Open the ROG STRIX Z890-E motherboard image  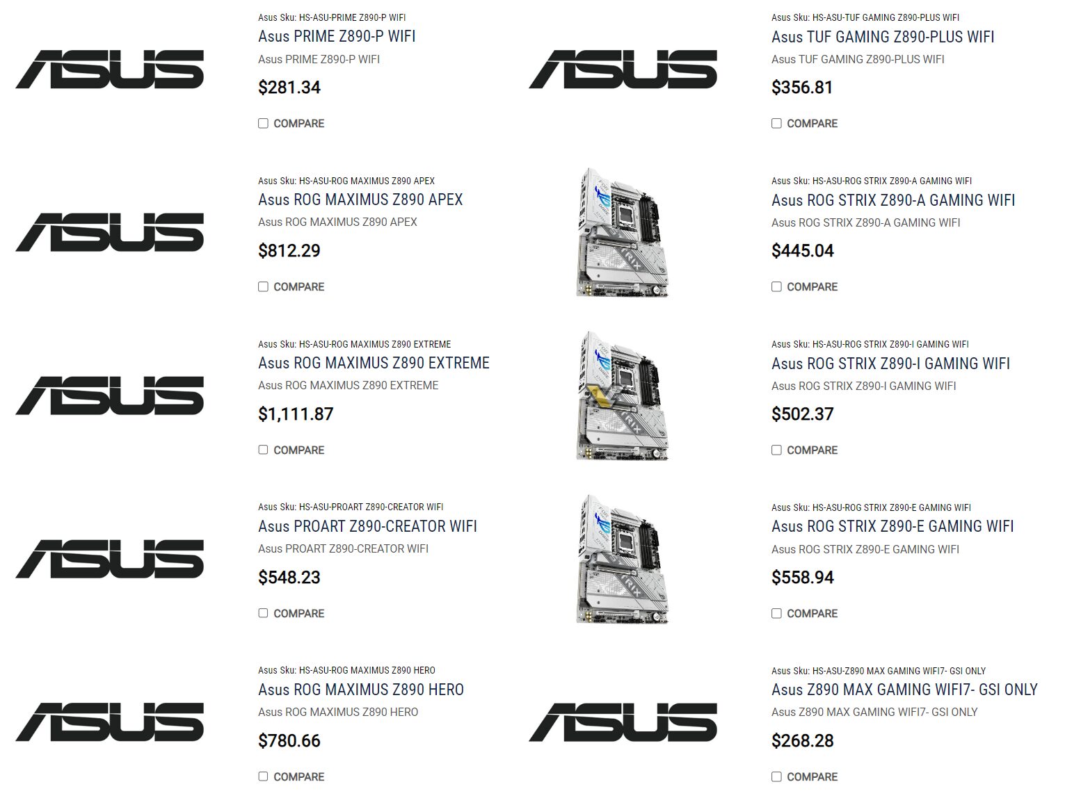coord(623,559)
